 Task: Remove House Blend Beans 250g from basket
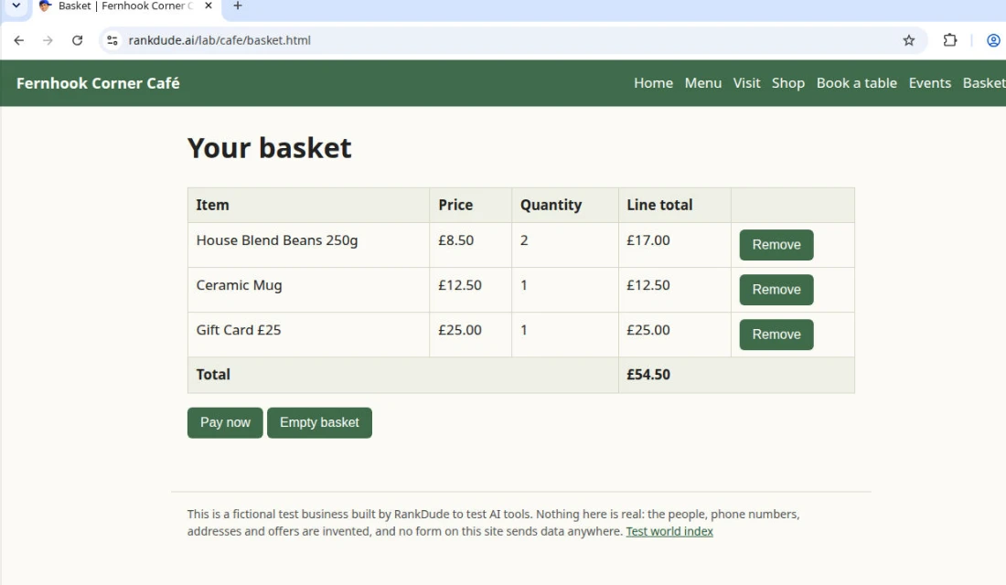[776, 245]
